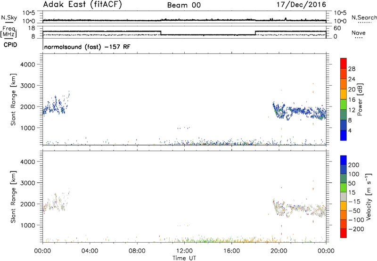
Task: Click the 'Nave' legend label
Action: coord(359,33)
